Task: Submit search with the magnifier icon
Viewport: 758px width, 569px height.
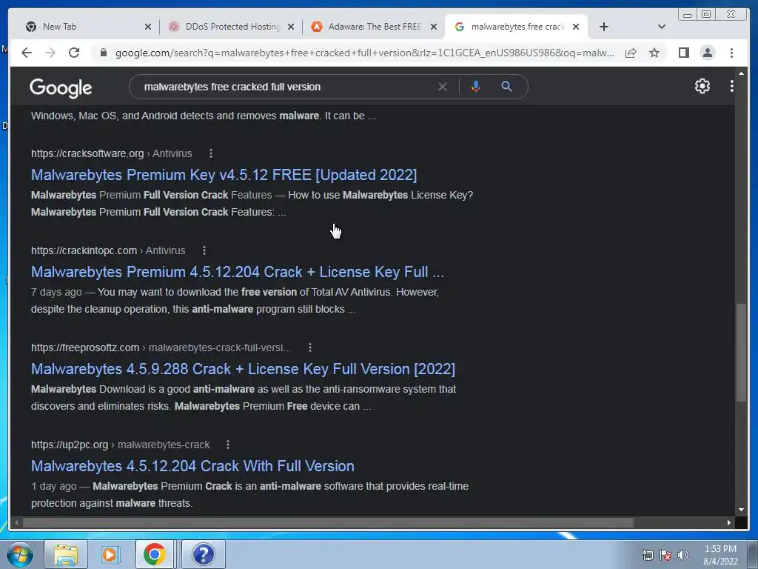Action: tap(506, 87)
